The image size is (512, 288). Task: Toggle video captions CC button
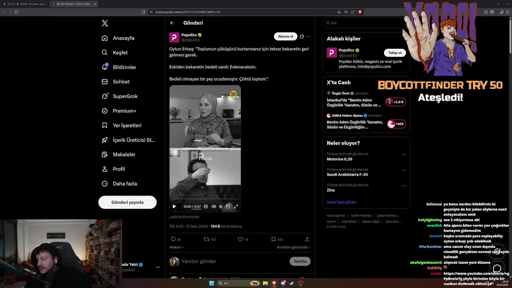[206, 206]
